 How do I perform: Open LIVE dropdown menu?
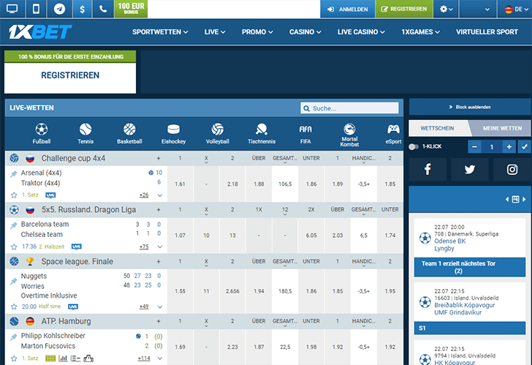click(x=215, y=32)
